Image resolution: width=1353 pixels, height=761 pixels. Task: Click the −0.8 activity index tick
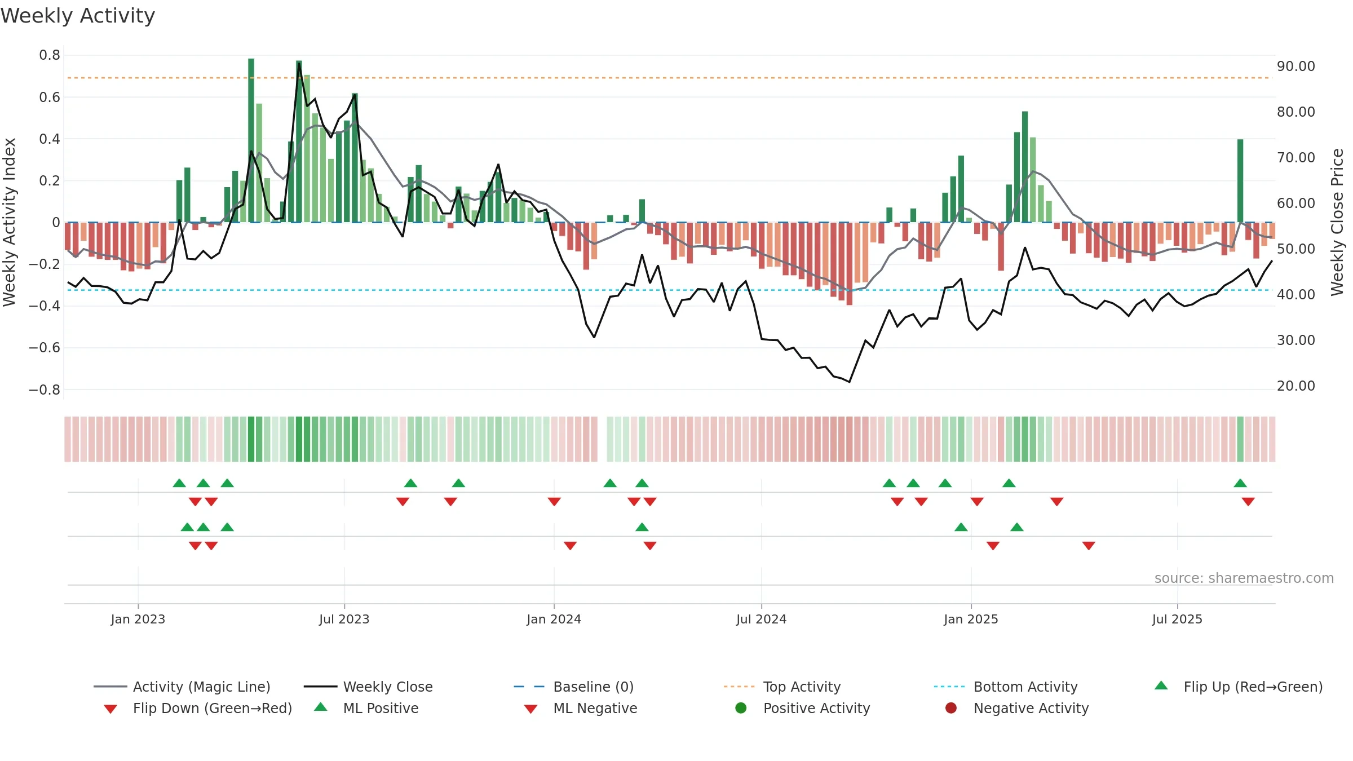(45, 390)
